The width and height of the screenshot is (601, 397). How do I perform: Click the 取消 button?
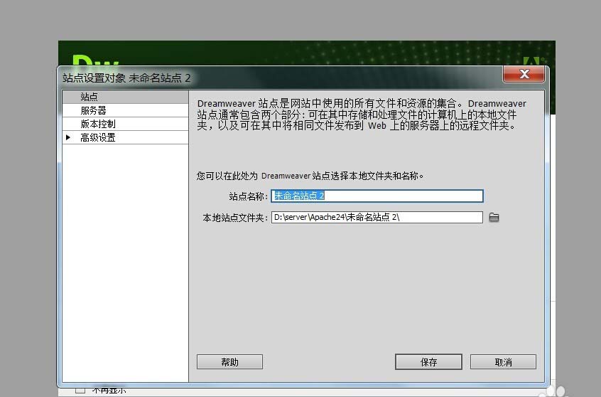tap(503, 362)
